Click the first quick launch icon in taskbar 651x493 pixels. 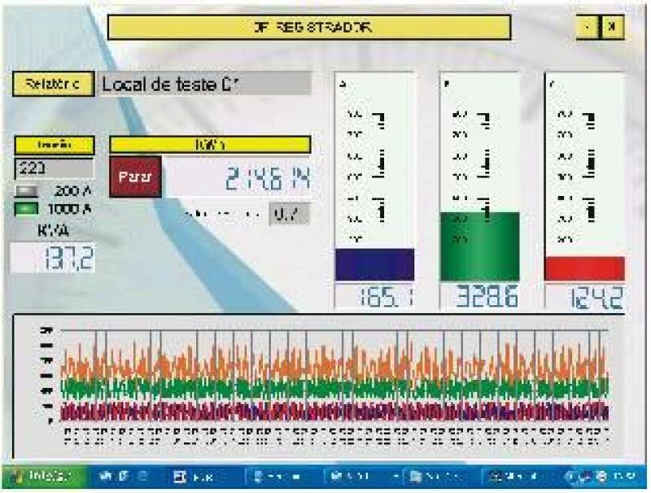point(105,477)
